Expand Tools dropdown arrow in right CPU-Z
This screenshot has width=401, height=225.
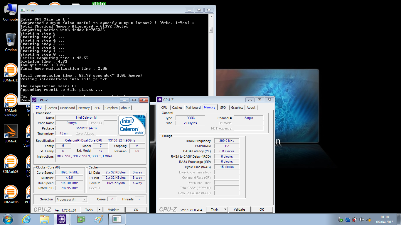(225, 209)
